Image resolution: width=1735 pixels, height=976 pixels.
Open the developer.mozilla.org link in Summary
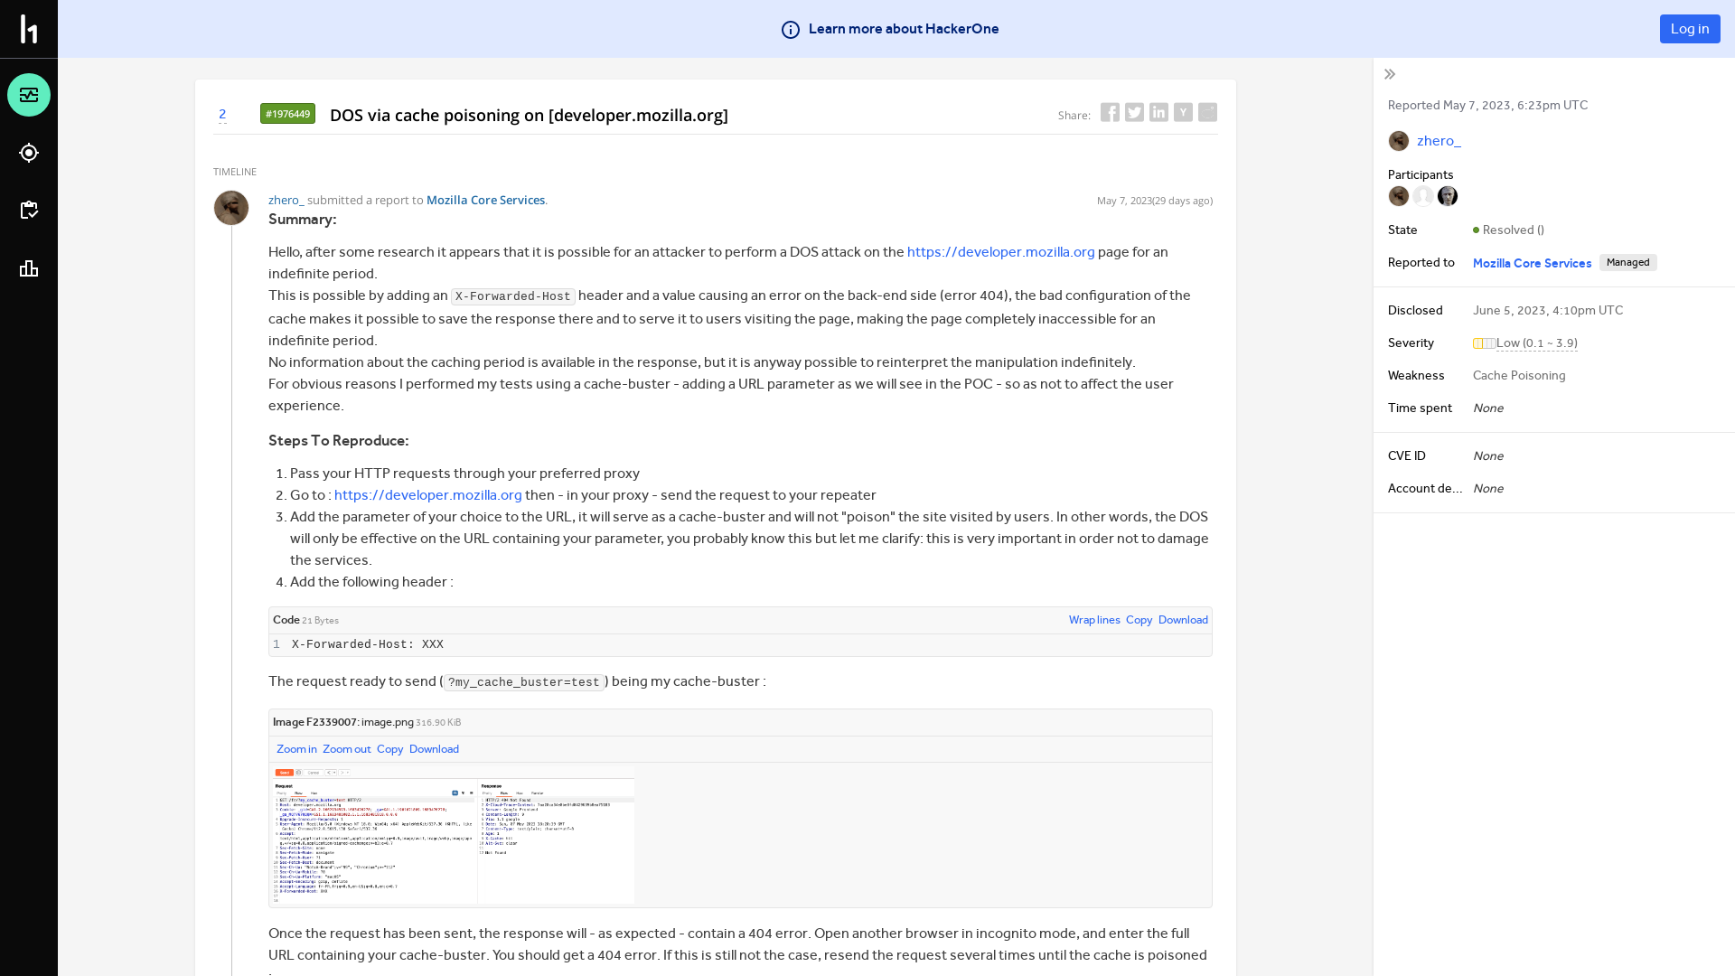[1000, 252]
